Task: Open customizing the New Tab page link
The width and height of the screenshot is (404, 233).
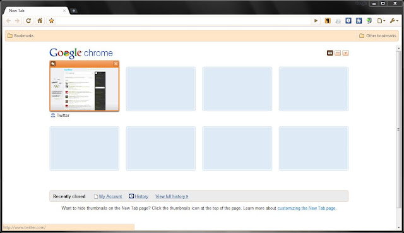Action: pyautogui.click(x=306, y=208)
